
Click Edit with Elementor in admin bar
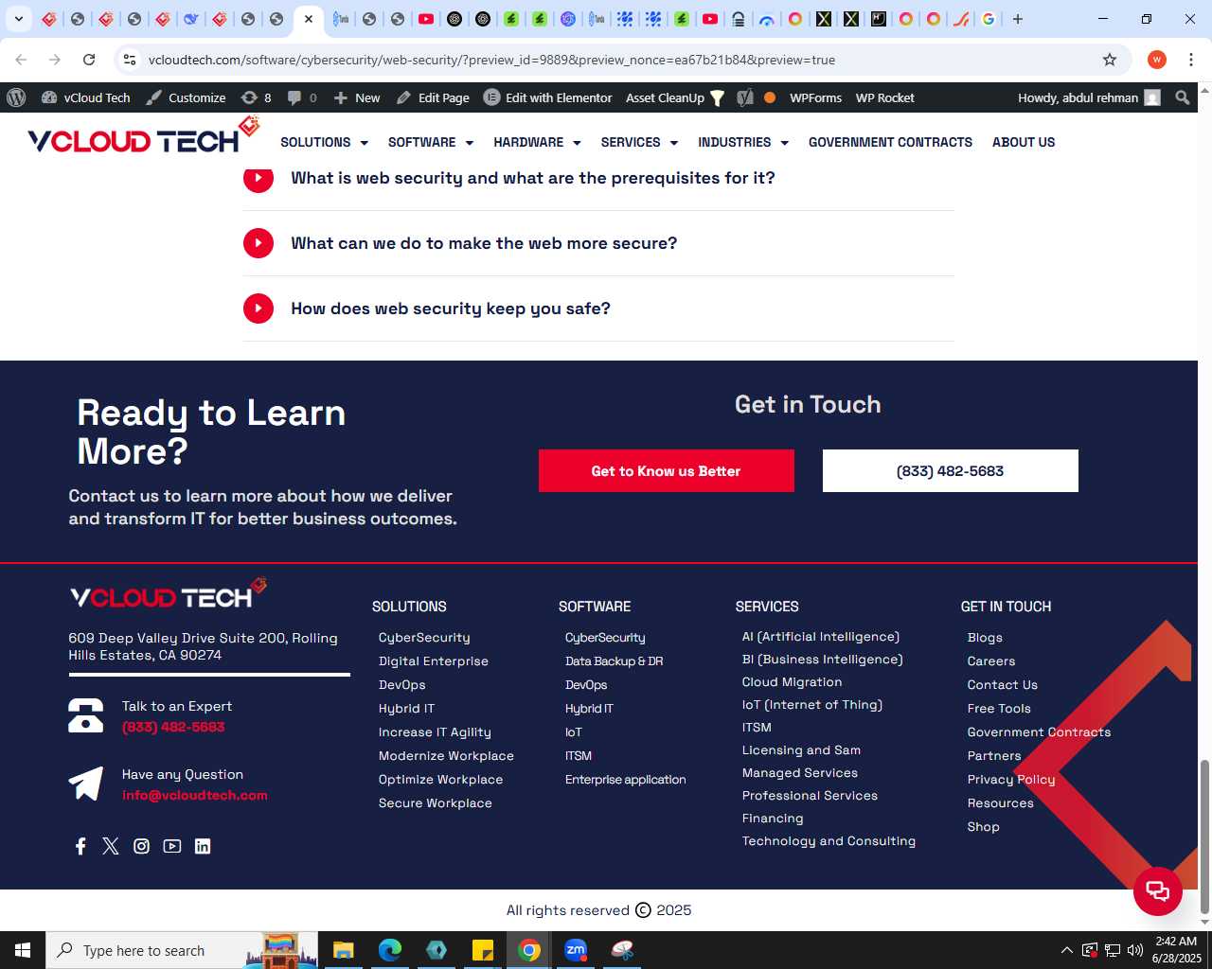548,97
